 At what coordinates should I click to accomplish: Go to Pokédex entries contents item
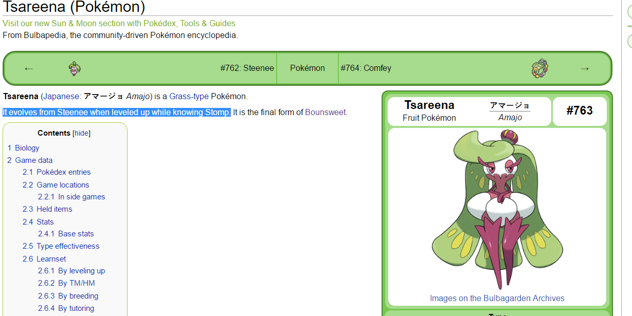click(x=63, y=172)
